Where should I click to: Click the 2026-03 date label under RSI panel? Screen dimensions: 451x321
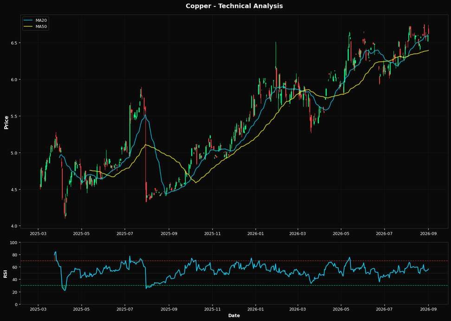click(298, 309)
